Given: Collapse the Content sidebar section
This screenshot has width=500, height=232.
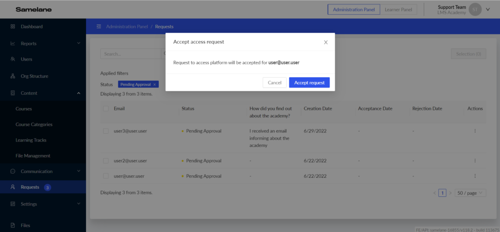Looking at the screenshot, I should (x=78, y=93).
